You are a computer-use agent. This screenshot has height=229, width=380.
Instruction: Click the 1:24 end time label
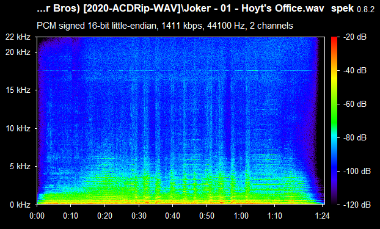(x=323, y=216)
